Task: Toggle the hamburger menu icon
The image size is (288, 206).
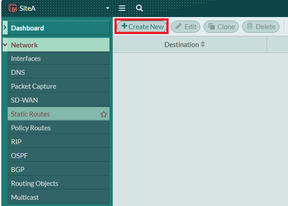Action: click(122, 8)
